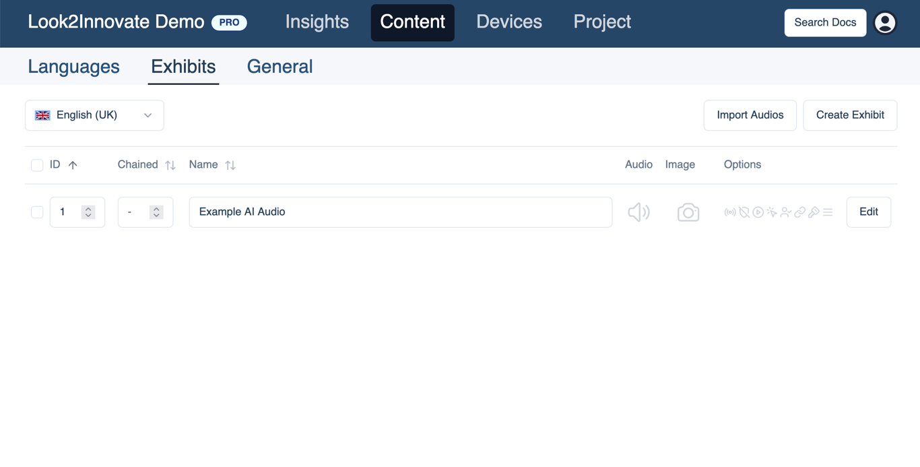Click the crossed-out shield option icon
Screen dimensions: 920x467
744,212
